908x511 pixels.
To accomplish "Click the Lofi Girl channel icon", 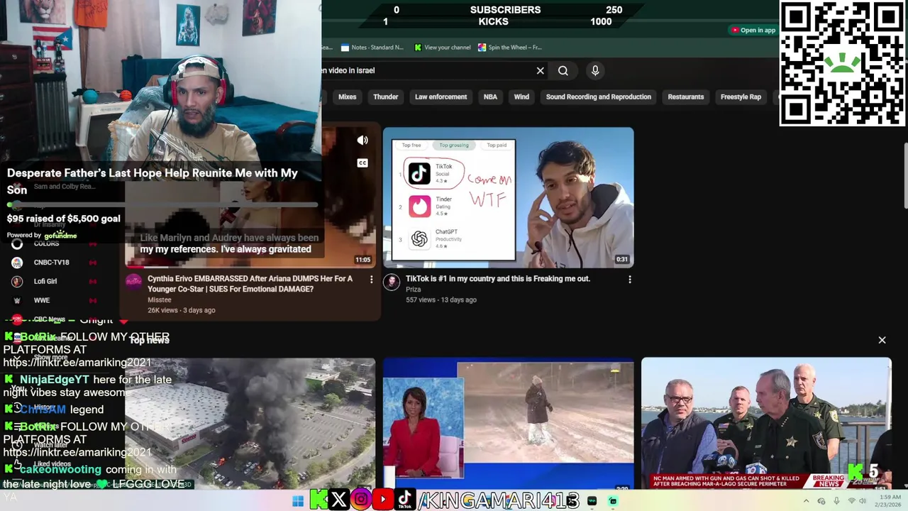I will (17, 281).
